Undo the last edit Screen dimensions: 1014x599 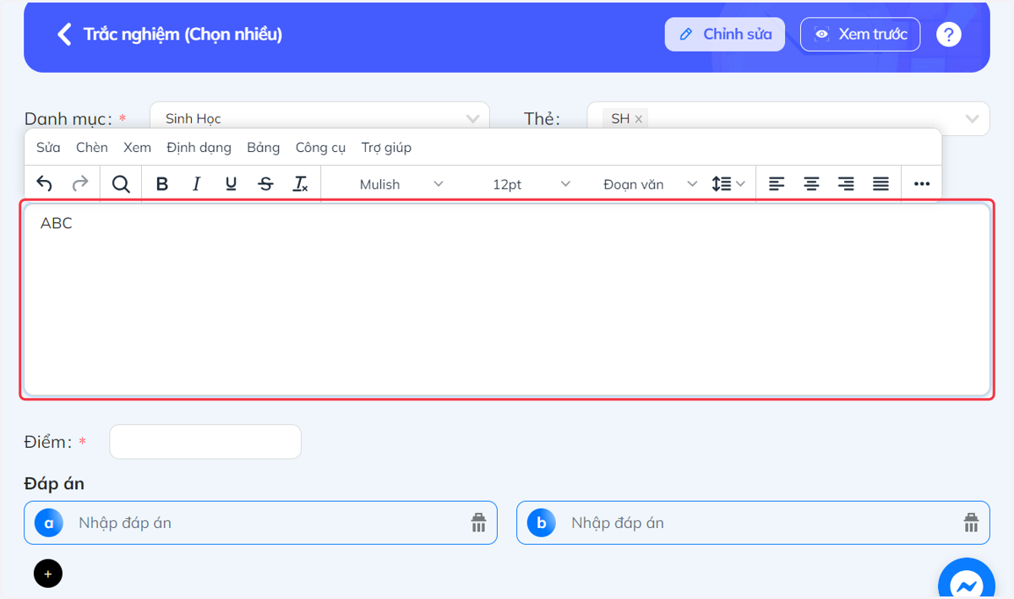[44, 184]
